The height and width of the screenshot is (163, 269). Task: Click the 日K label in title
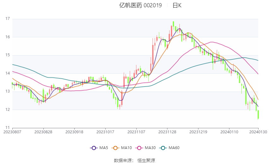pyautogui.click(x=177, y=5)
